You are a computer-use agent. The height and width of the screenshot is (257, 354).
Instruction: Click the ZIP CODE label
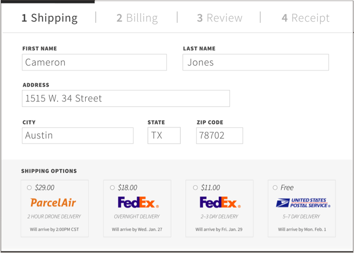210,123
